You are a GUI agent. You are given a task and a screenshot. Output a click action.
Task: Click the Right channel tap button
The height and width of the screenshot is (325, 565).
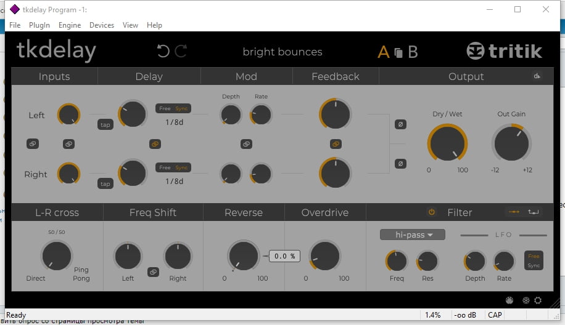click(105, 183)
